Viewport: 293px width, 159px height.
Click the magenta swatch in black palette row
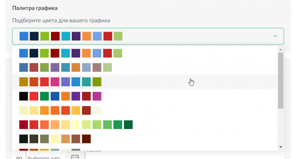(x=97, y=96)
